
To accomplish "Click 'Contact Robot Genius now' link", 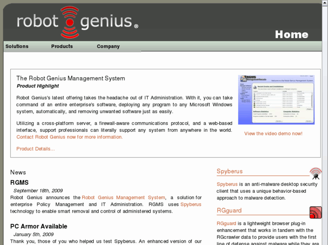I will [x=69, y=137].
